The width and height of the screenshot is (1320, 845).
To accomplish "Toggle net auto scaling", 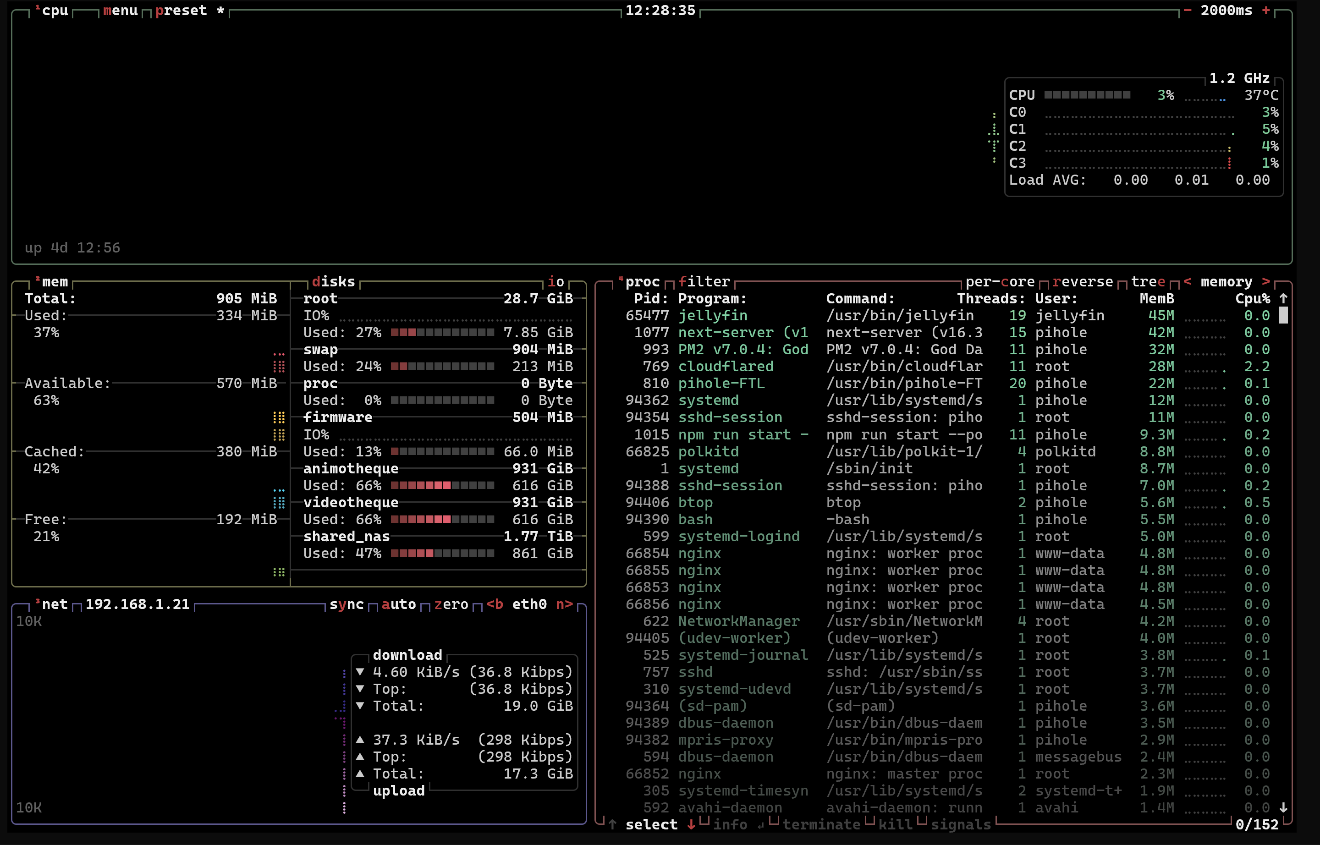I will pyautogui.click(x=399, y=604).
